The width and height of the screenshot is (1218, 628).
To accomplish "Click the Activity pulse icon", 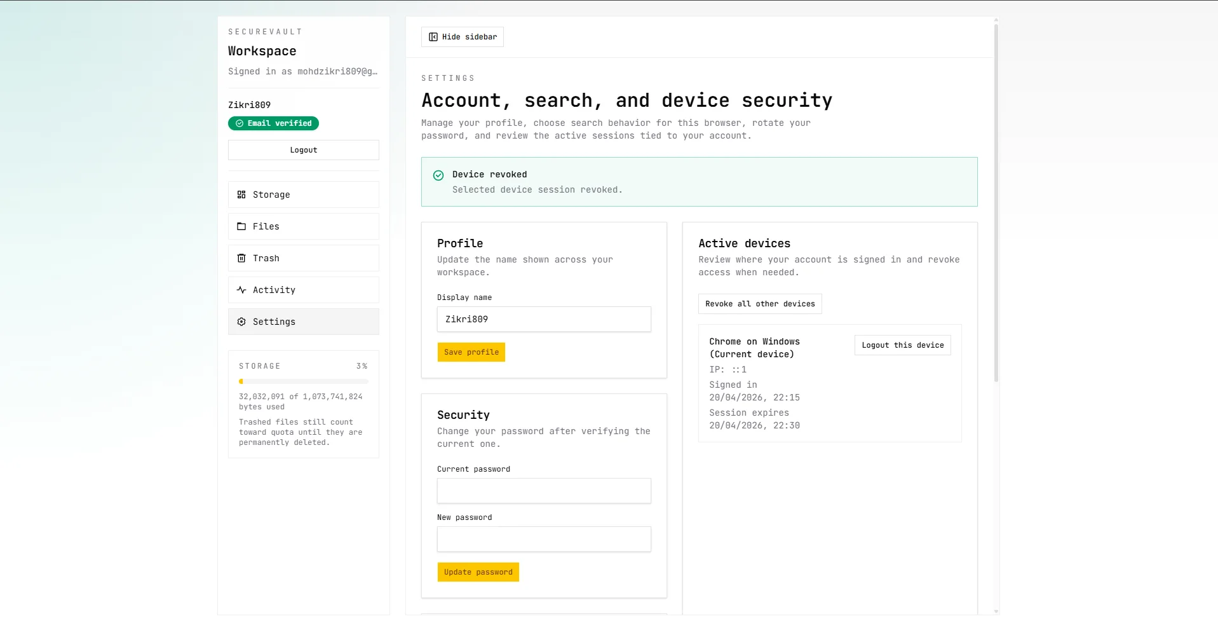I will [241, 290].
